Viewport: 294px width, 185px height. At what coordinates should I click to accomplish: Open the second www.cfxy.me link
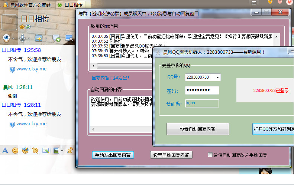pyautogui.click(x=31, y=124)
